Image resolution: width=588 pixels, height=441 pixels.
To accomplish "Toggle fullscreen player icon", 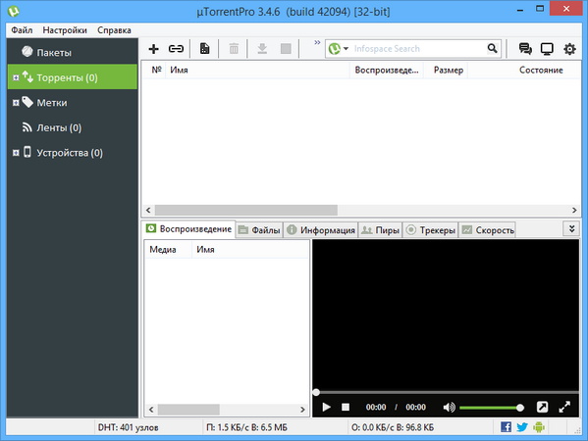I will (x=564, y=407).
